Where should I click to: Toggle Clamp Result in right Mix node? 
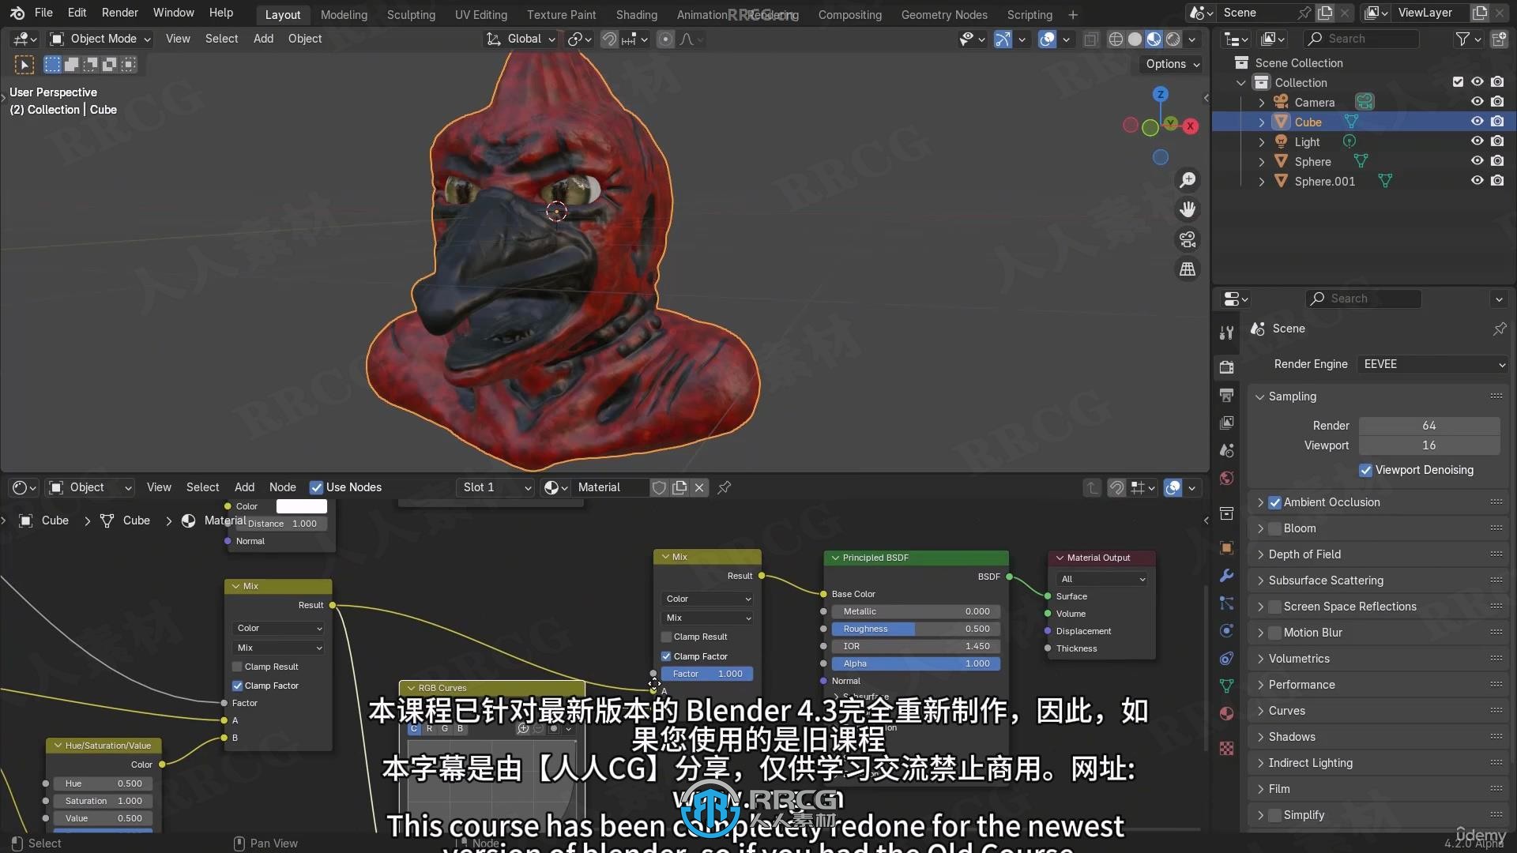666,637
